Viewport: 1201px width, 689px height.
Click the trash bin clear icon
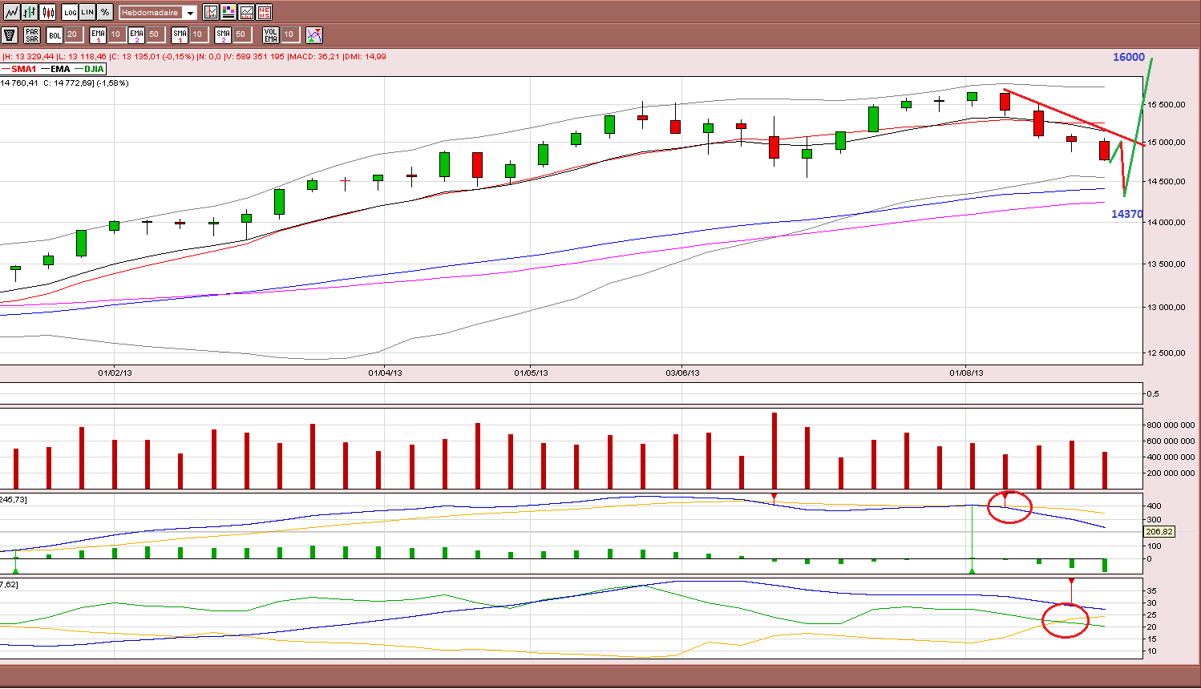10,35
